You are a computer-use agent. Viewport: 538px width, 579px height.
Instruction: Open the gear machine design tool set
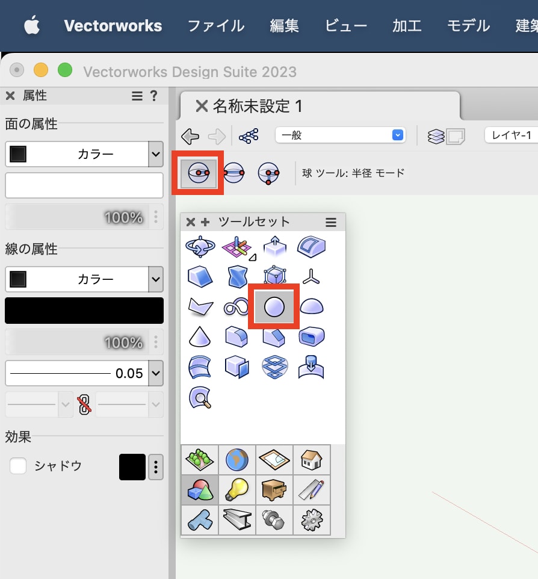pyautogui.click(x=311, y=520)
